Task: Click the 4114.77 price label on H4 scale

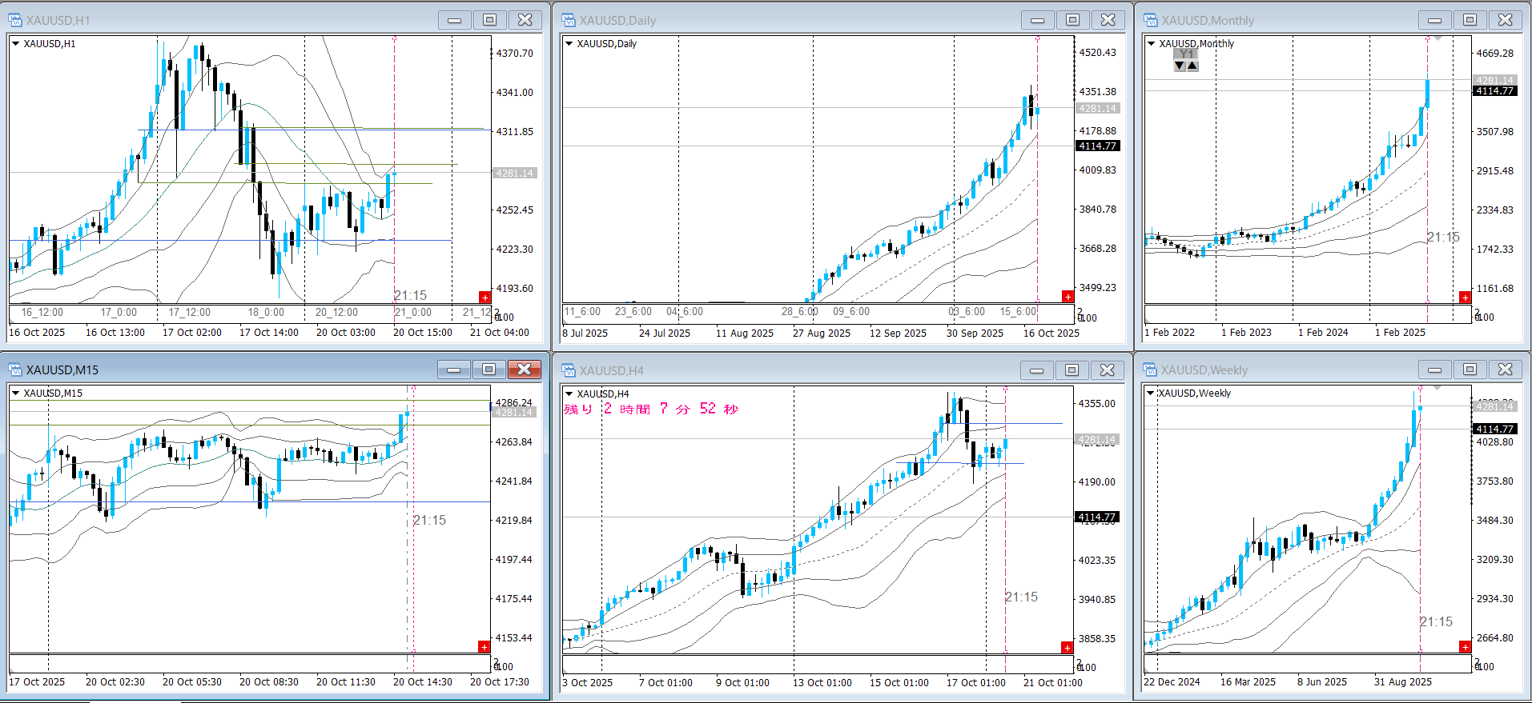Action: coord(1096,517)
